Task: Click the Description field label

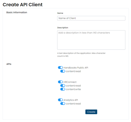Action: click(63, 28)
